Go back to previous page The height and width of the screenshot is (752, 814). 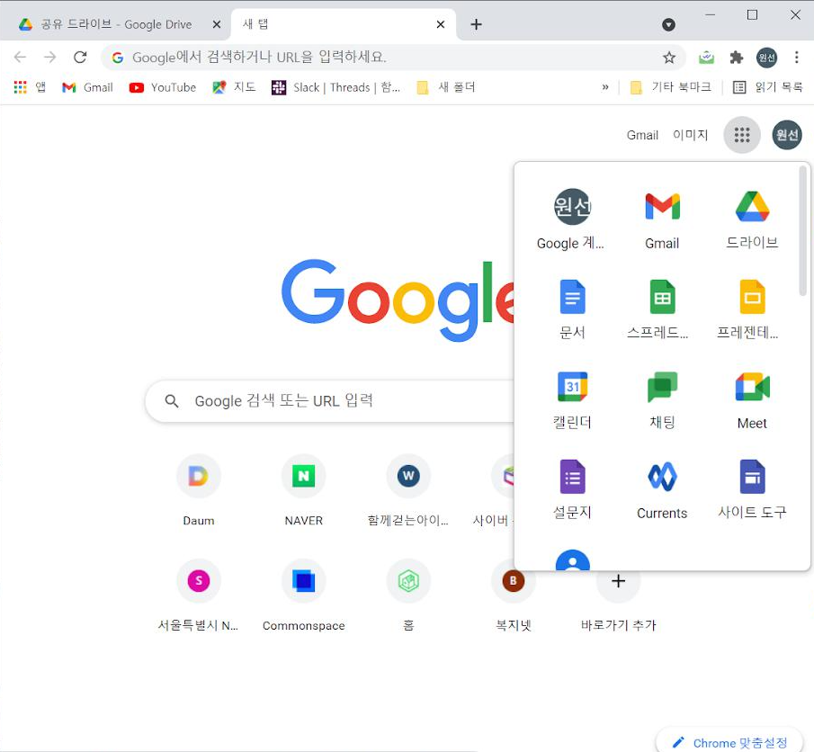(x=20, y=58)
